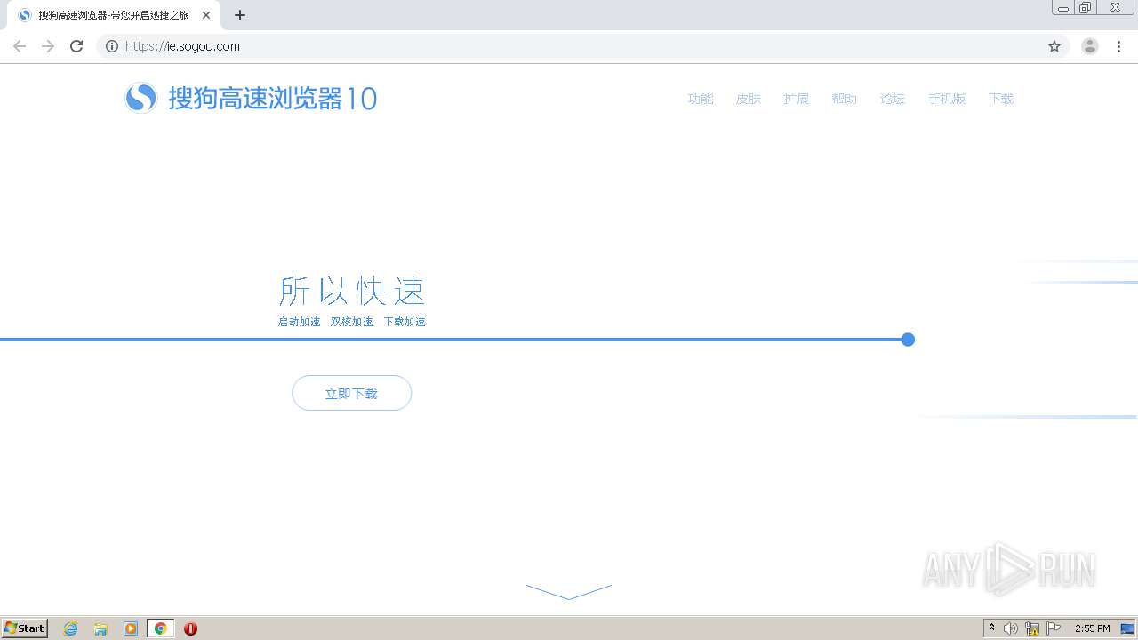Select the Sogou browser tab

tap(114, 15)
